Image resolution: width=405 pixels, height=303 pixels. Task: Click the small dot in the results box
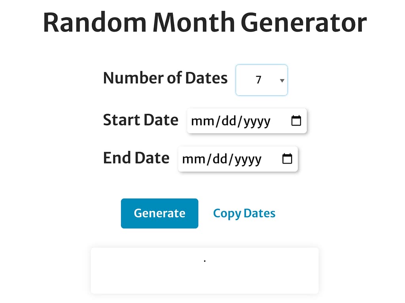pos(204,261)
